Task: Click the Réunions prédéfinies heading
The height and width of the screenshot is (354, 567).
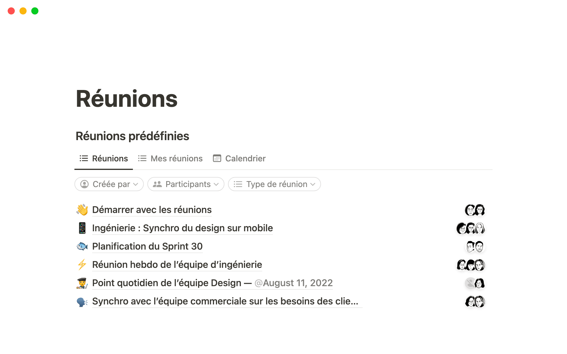Action: coord(132,136)
